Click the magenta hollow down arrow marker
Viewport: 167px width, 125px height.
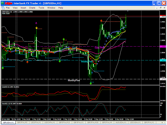36,23
